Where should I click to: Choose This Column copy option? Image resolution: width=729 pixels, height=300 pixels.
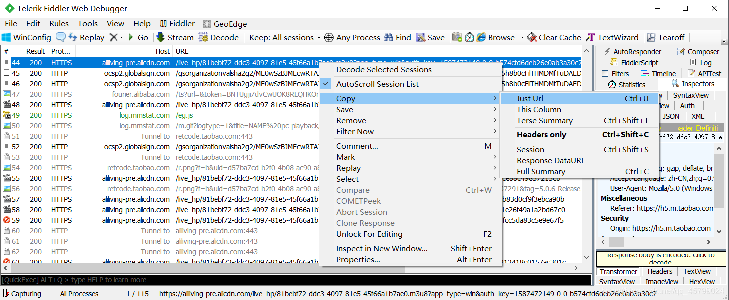(x=579, y=110)
